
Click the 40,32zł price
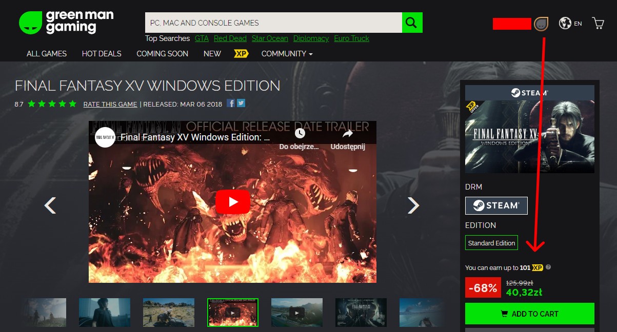coord(524,293)
